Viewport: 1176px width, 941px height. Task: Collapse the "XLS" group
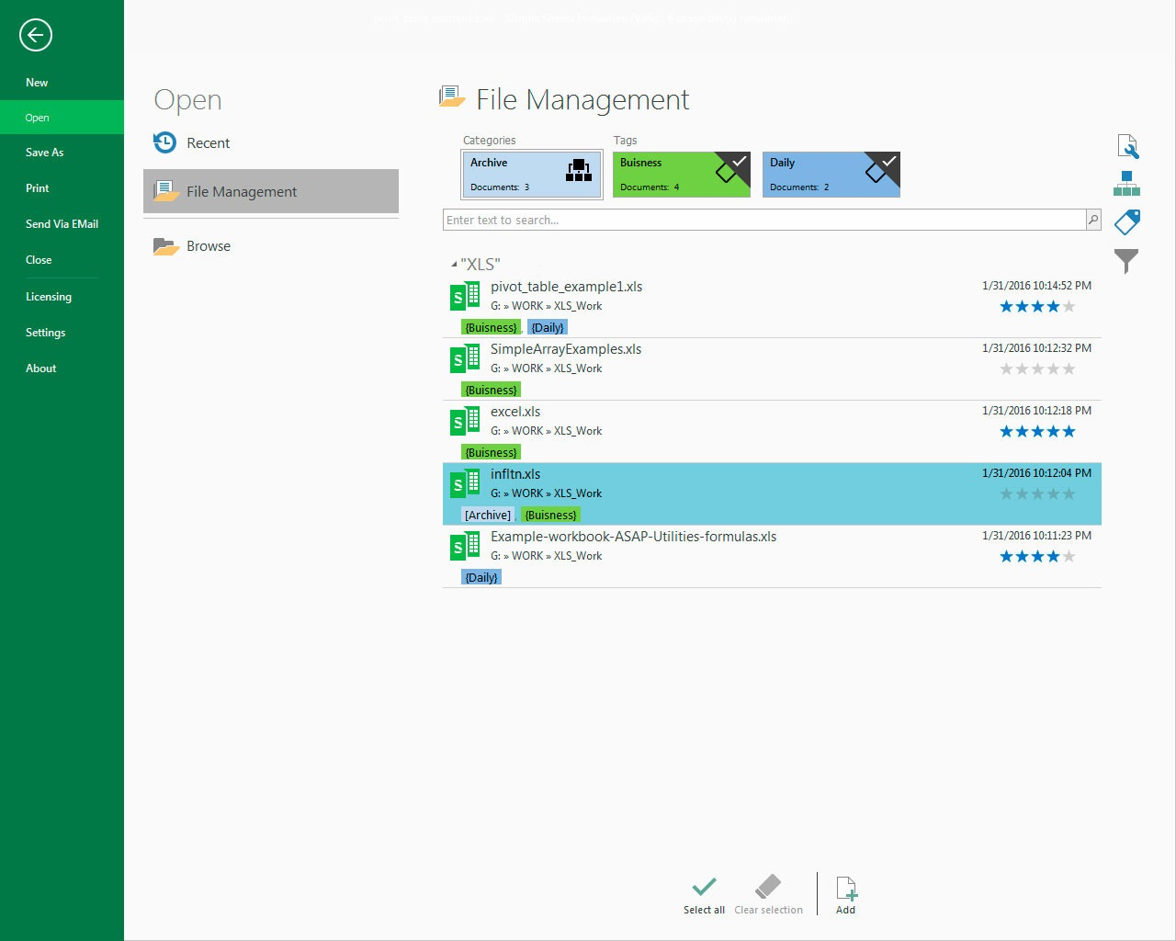[x=454, y=265]
